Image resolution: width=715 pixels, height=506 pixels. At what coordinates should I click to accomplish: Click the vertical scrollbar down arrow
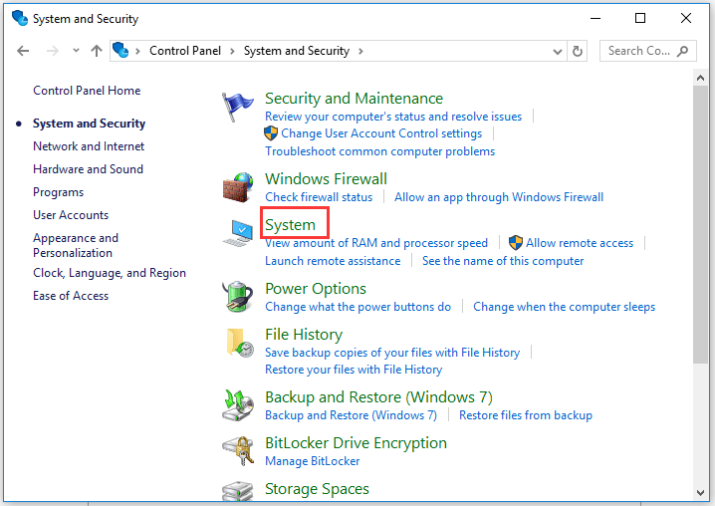coord(700,493)
